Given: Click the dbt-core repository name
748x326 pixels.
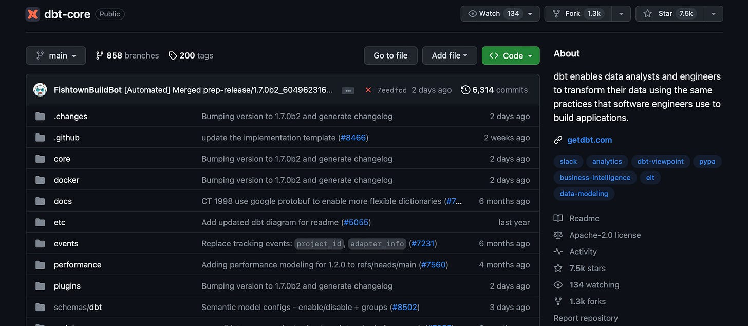Looking at the screenshot, I should [67, 14].
